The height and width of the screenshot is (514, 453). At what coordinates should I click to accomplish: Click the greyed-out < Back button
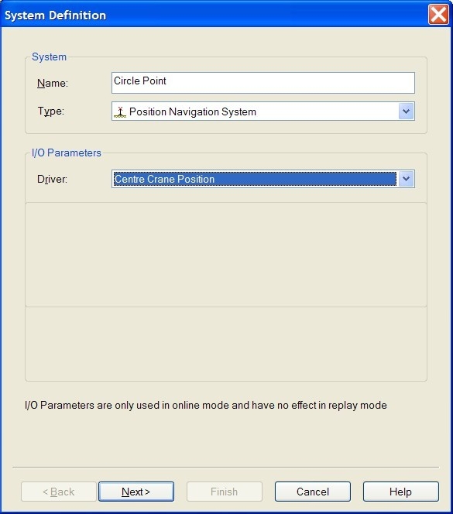59,492
